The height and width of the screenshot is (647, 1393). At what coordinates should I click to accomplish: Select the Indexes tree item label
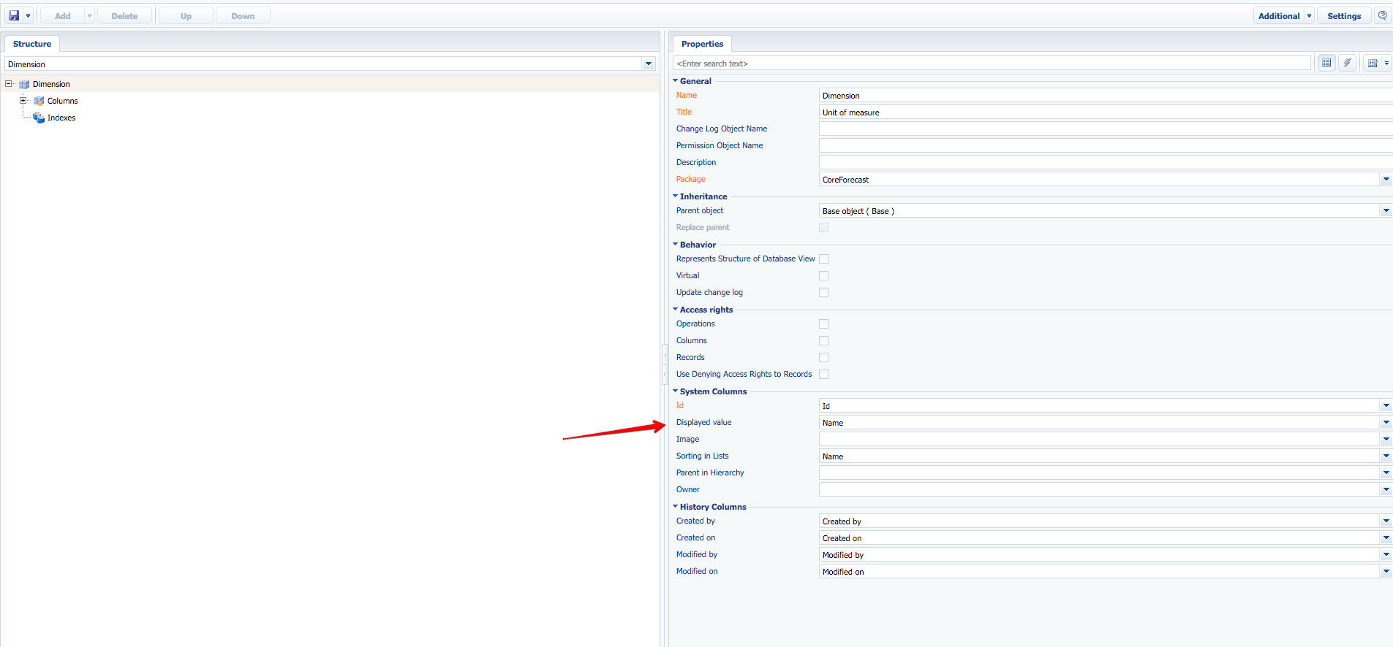[x=61, y=118]
